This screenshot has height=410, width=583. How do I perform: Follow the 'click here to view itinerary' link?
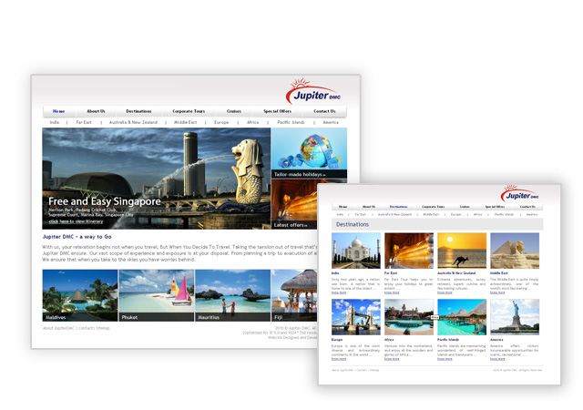point(76,221)
